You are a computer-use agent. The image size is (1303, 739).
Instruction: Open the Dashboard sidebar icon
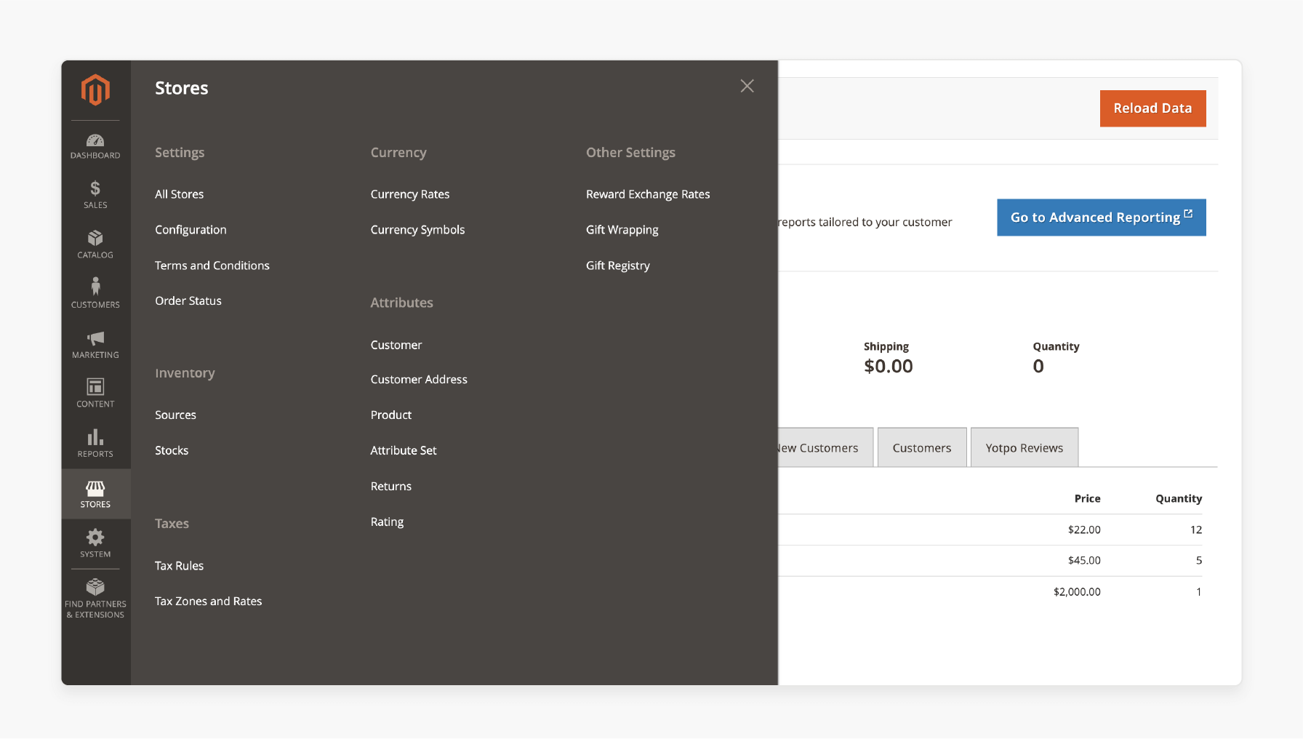click(95, 146)
